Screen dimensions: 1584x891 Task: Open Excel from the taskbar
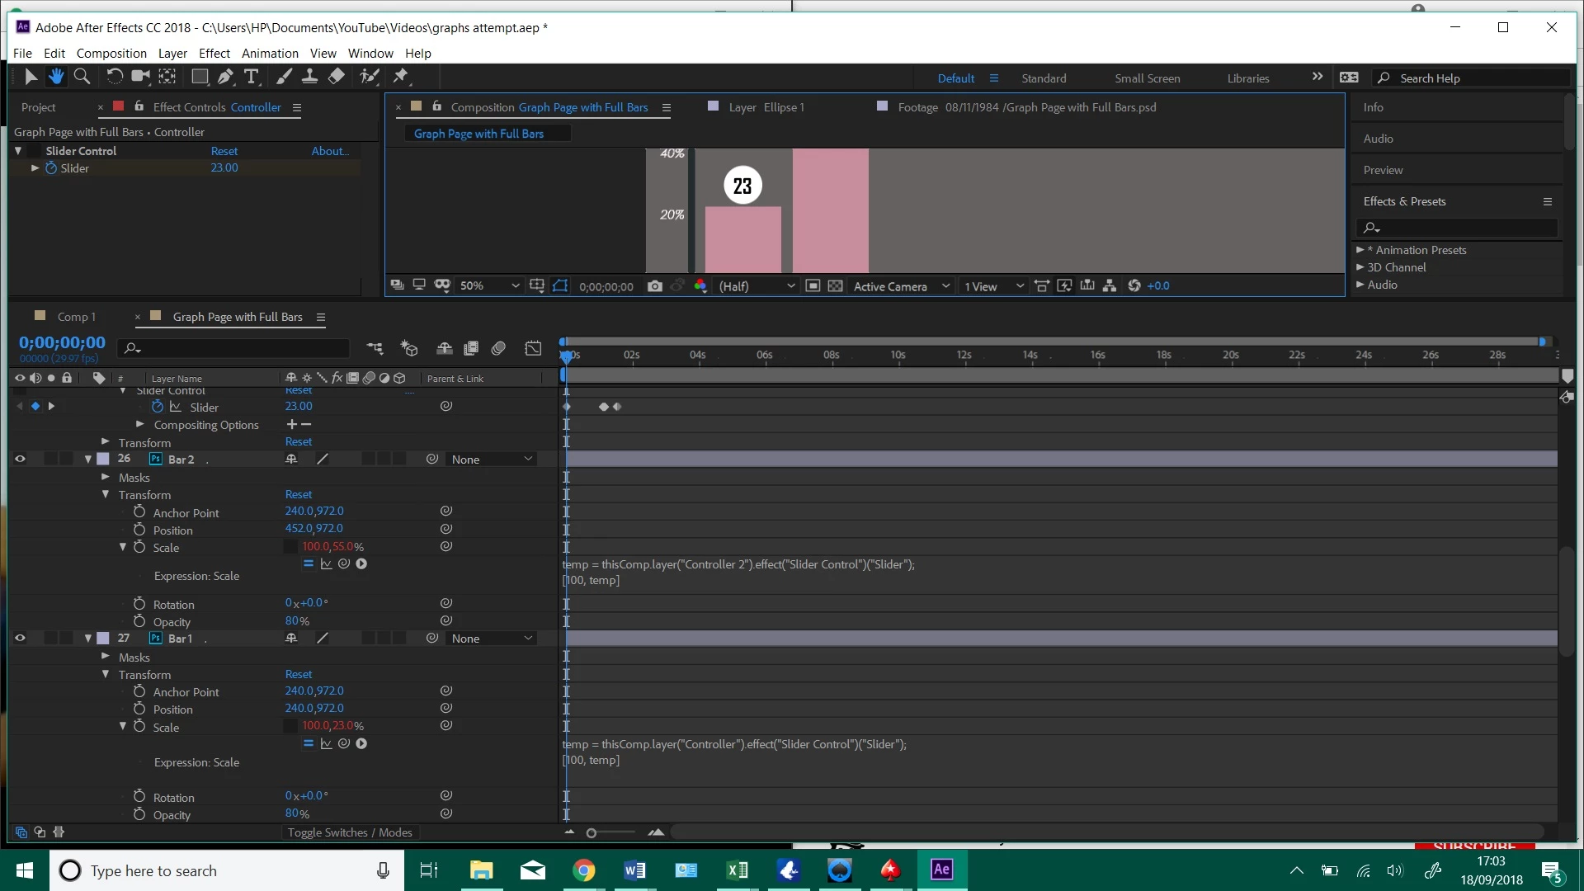pos(738,870)
